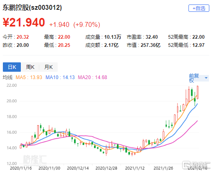Click the MA20 : 14.68 indicator label

coord(92,77)
